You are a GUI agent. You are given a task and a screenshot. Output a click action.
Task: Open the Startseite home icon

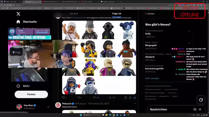coord(18,22)
